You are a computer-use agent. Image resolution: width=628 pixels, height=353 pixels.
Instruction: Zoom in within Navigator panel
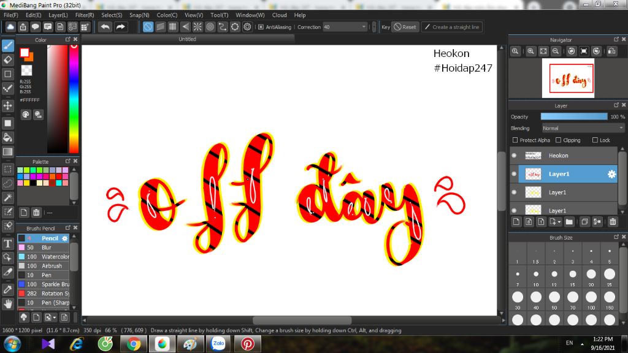coord(530,51)
